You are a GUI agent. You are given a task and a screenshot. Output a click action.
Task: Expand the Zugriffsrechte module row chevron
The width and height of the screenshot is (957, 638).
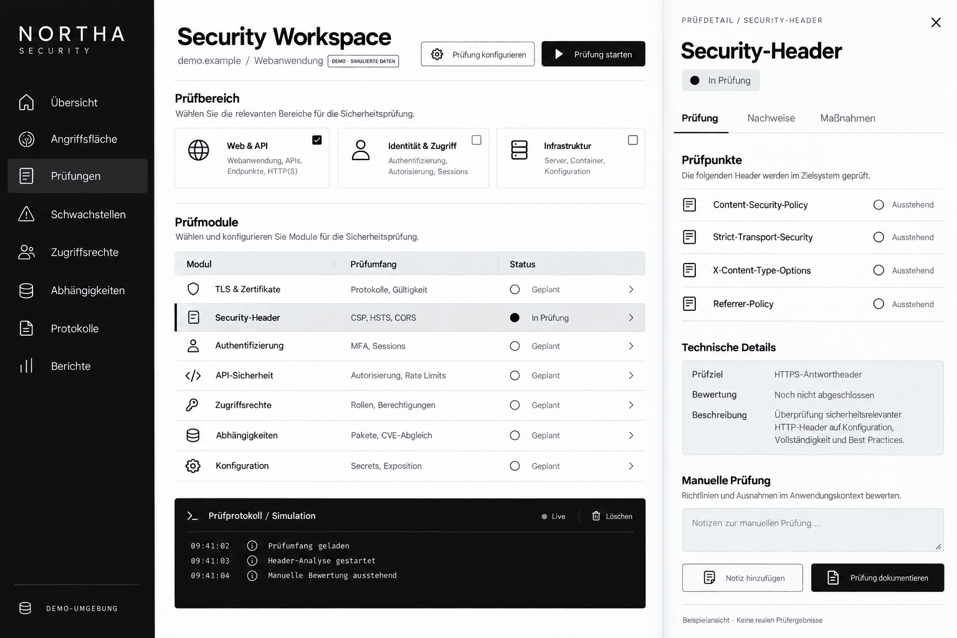[x=631, y=405]
